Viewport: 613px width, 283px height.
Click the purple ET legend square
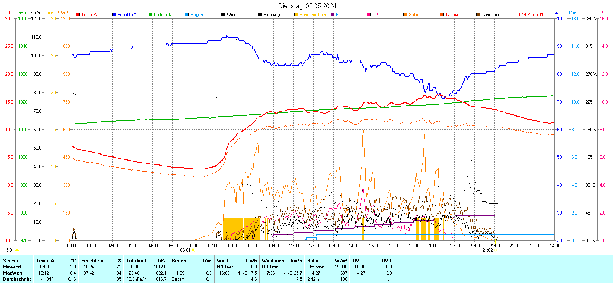[333, 15]
